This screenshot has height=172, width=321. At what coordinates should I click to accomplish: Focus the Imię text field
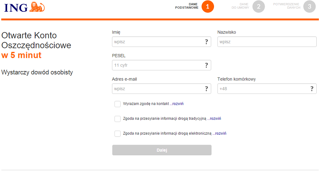tap(162, 42)
